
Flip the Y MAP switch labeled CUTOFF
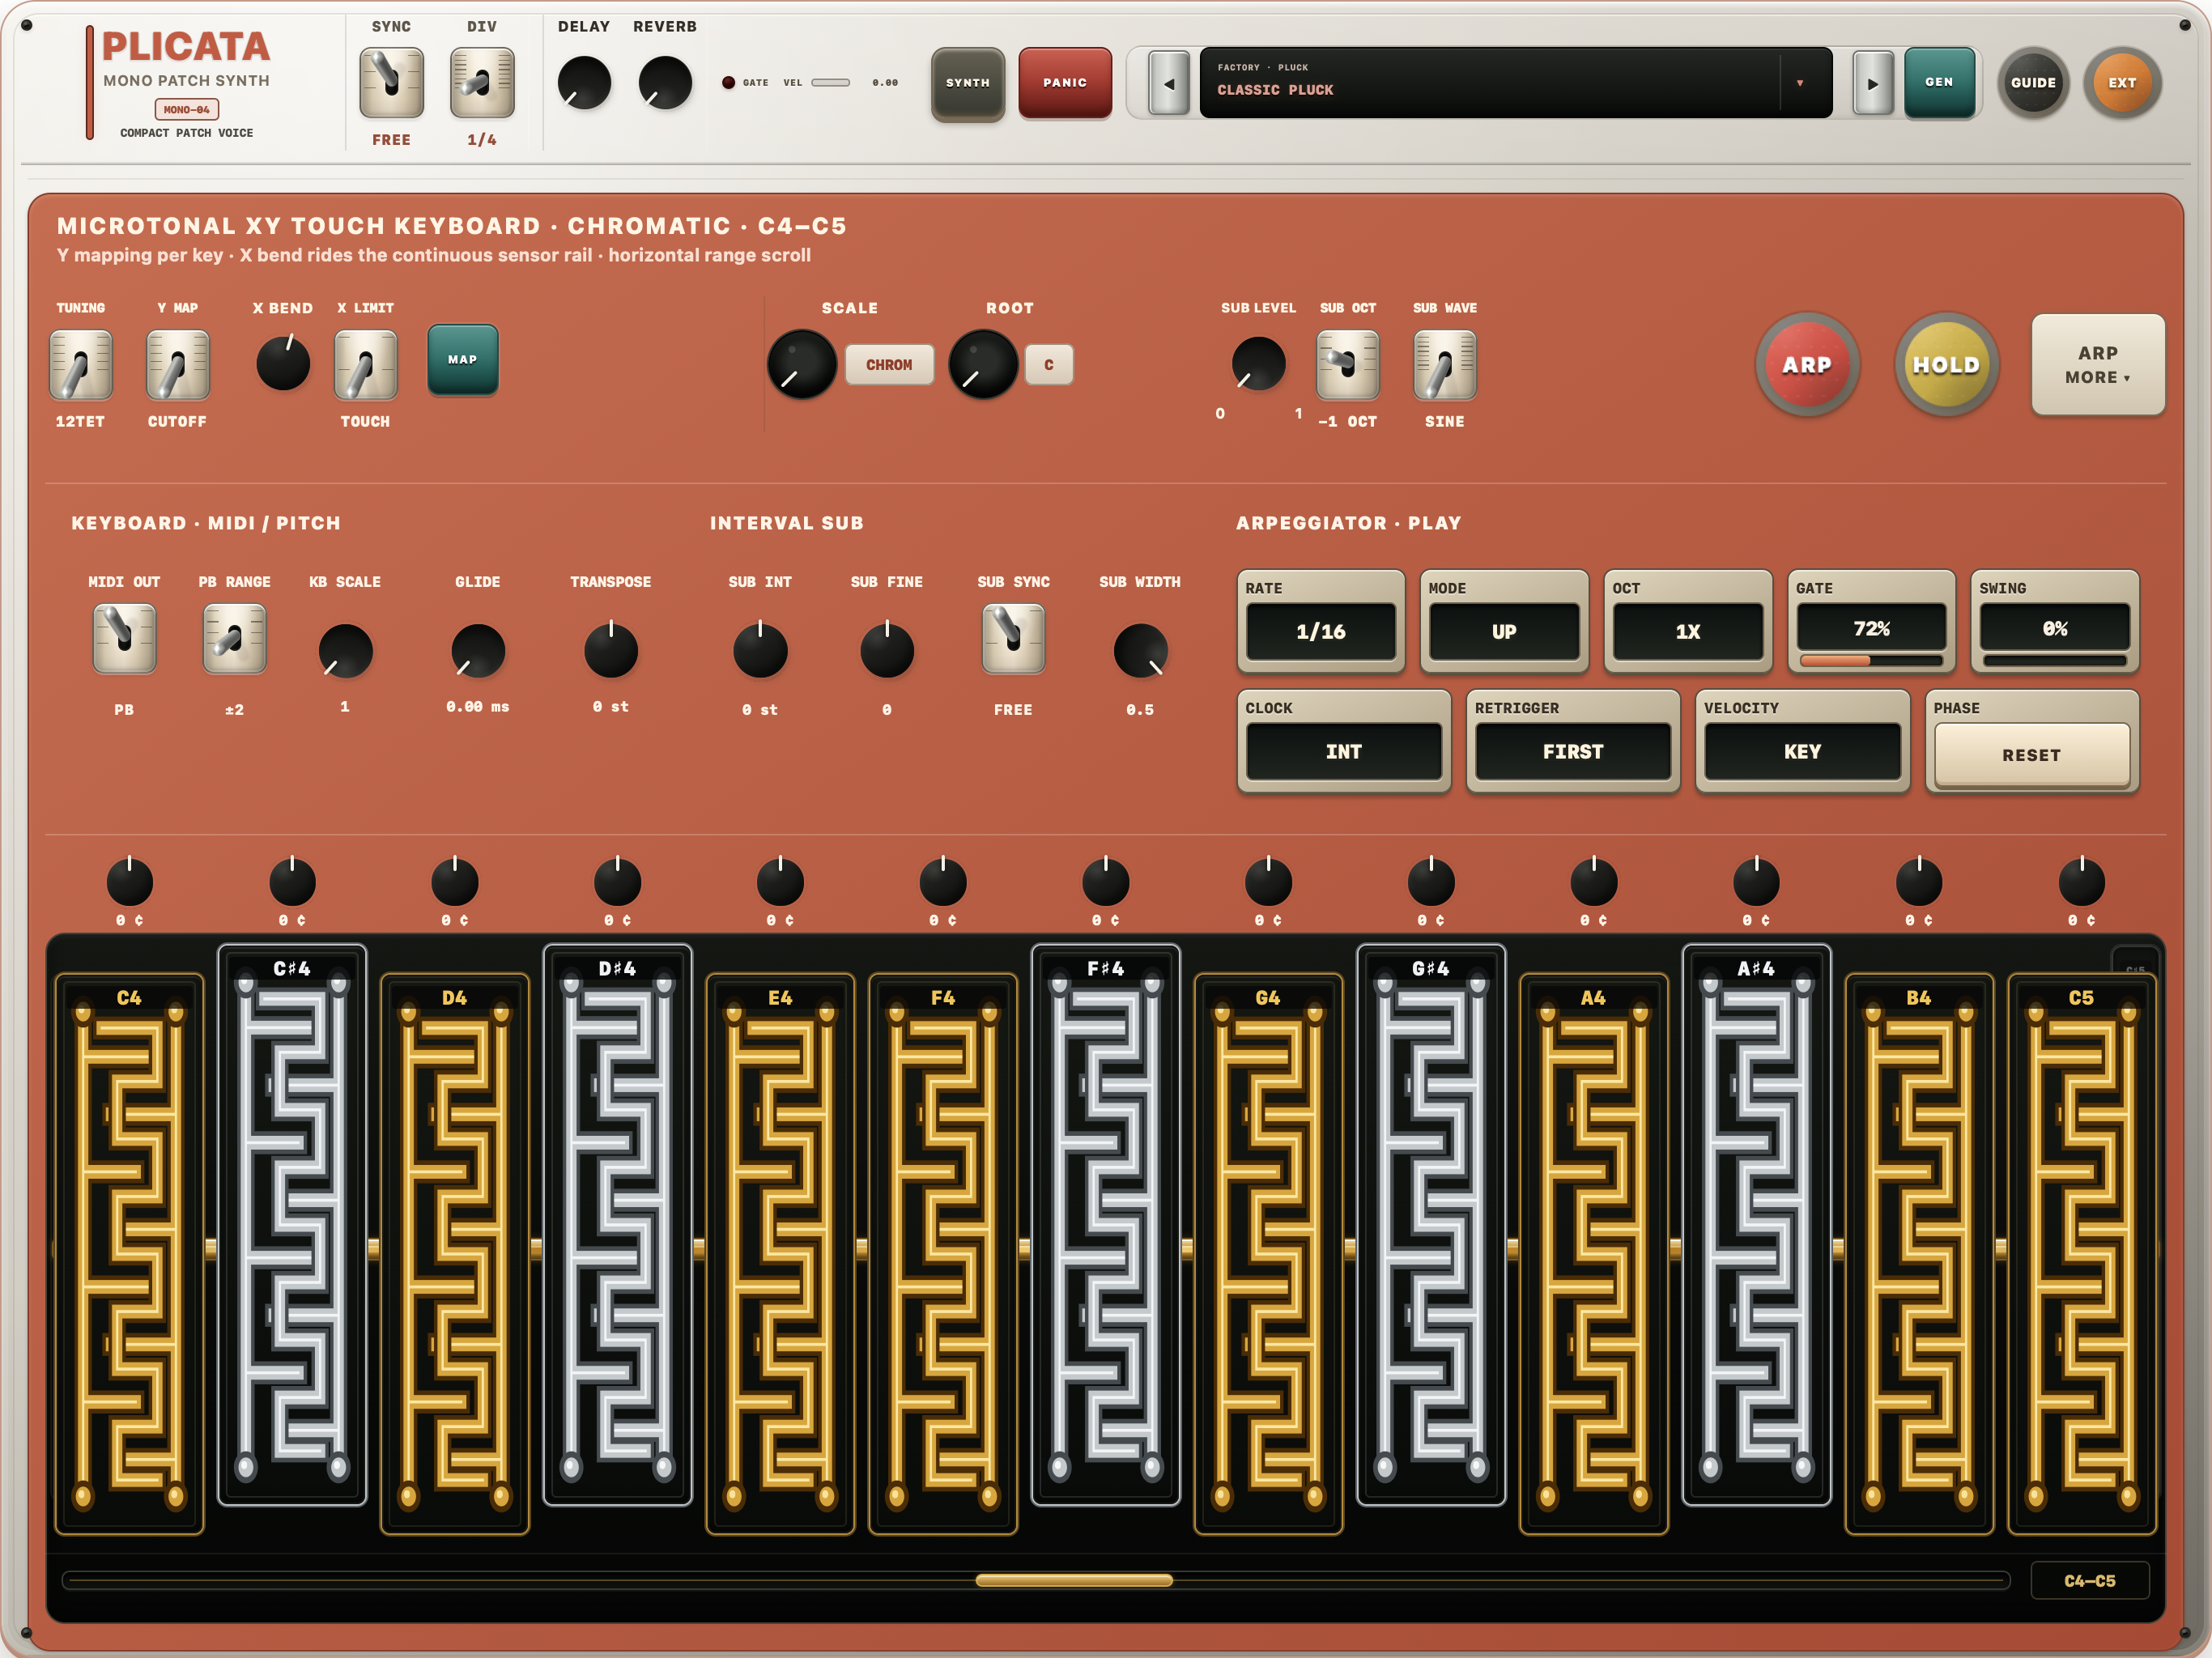(177, 365)
